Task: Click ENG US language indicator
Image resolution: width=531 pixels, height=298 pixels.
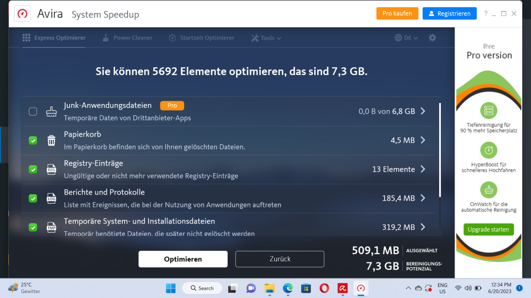Action: (x=442, y=288)
